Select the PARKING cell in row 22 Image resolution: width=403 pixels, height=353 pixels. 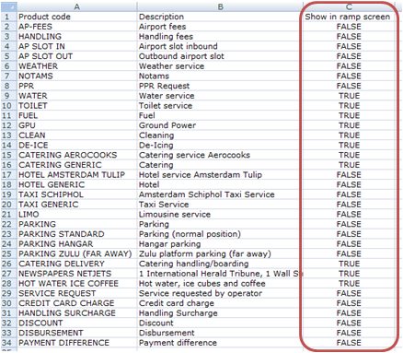pos(77,224)
